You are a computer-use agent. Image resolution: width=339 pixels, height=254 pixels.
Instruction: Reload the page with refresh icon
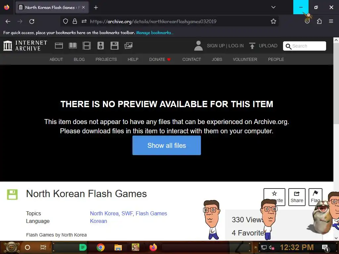32,21
